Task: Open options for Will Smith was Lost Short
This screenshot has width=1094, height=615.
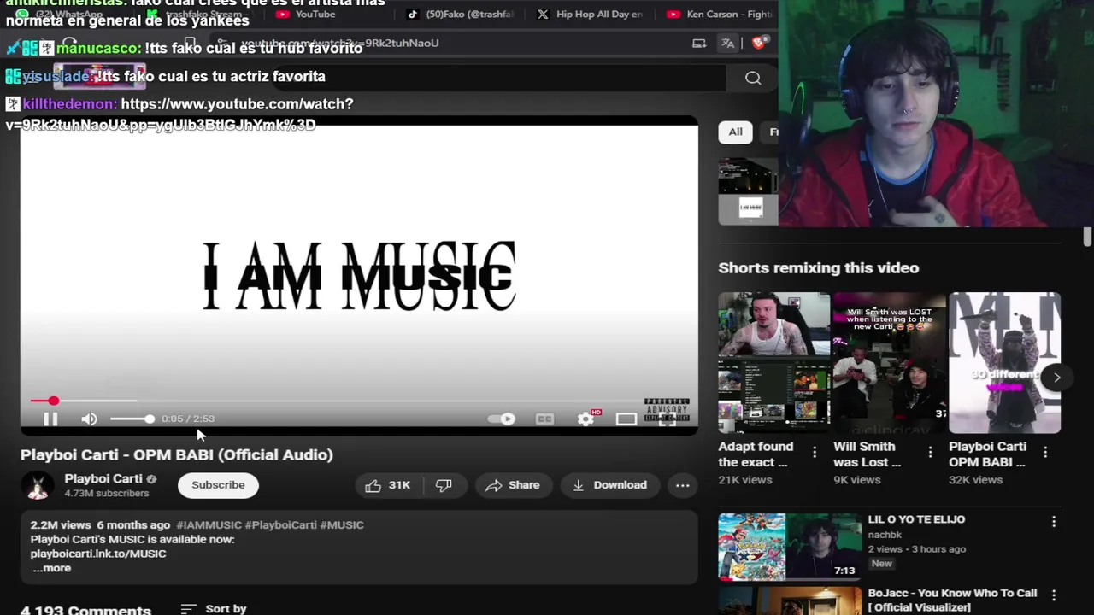Action: coord(930,453)
